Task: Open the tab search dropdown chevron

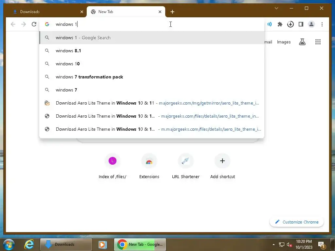Action: pyautogui.click(x=276, y=8)
